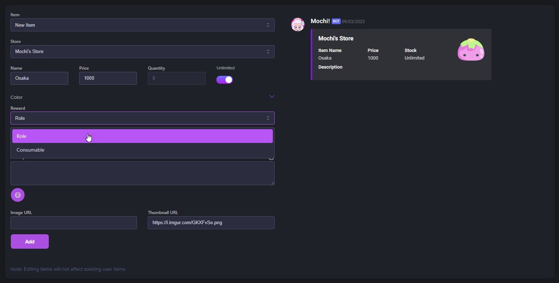Expand the Color section chevron
The width and height of the screenshot is (559, 283).
click(272, 96)
